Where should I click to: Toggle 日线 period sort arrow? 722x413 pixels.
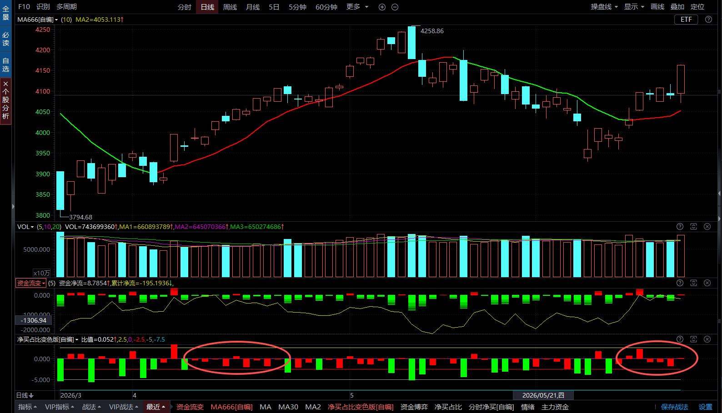click(x=31, y=395)
